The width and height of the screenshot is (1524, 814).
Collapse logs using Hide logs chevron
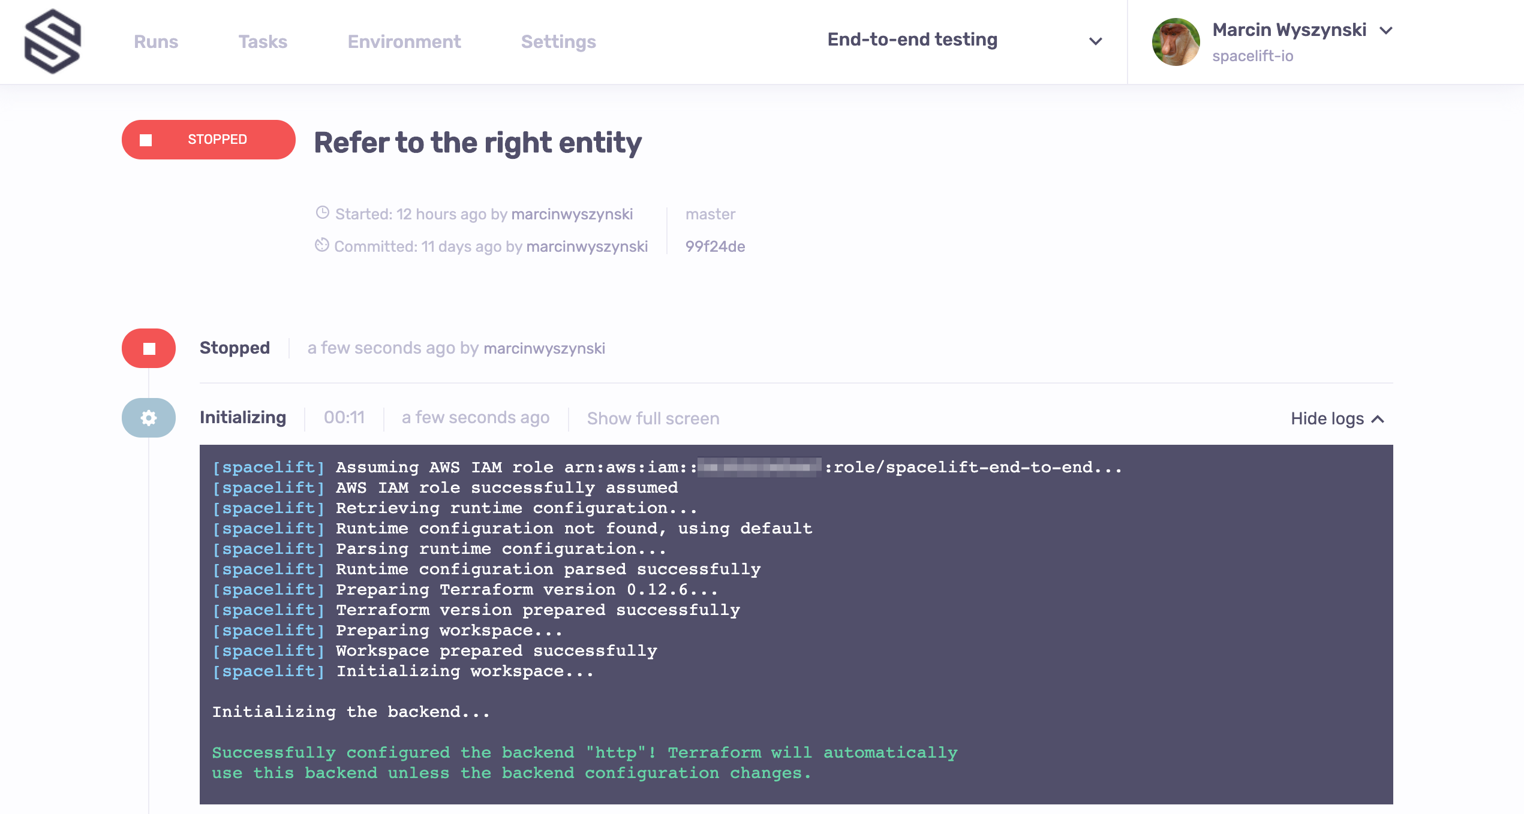click(x=1378, y=419)
